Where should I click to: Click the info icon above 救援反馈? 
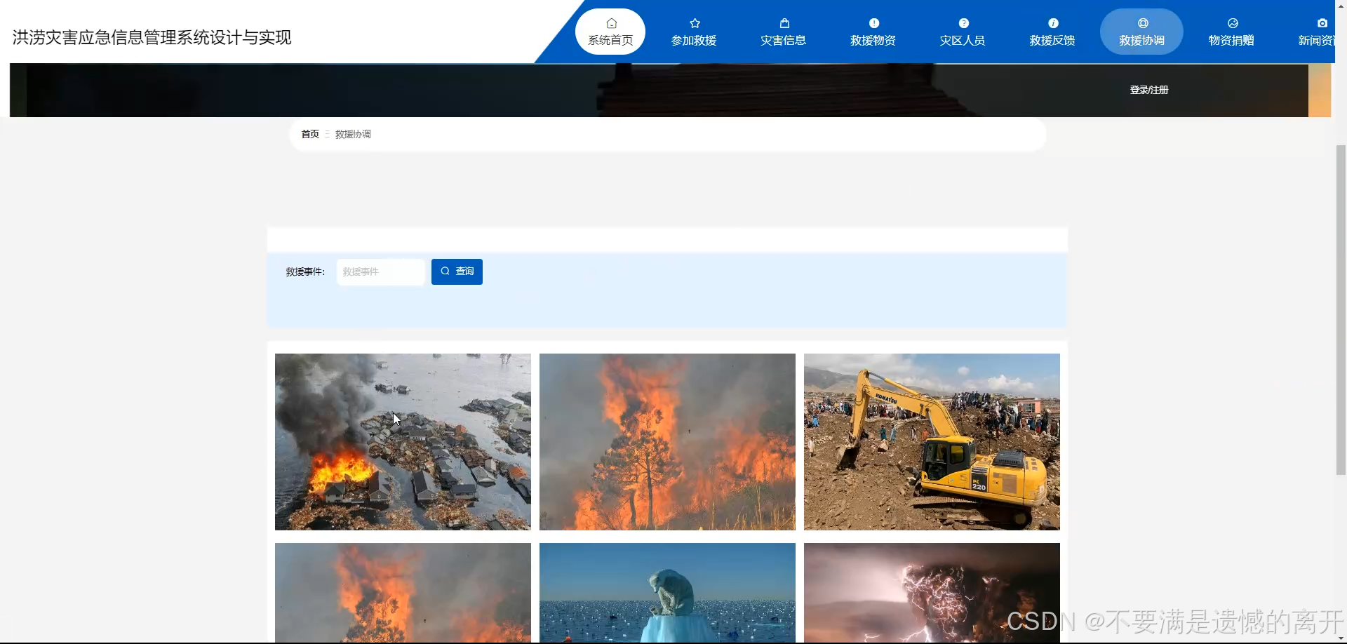click(1053, 23)
